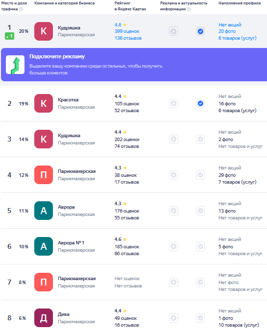Screen dimensions: 267x333
Task: Open '6 товаров (услуг)' link in first row
Action: [238, 38]
